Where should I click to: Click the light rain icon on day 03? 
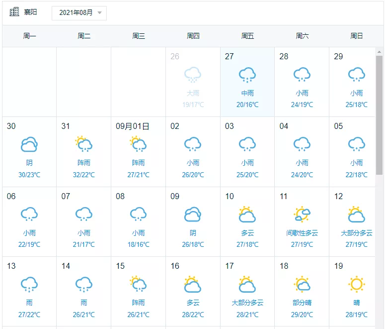pos(247,144)
